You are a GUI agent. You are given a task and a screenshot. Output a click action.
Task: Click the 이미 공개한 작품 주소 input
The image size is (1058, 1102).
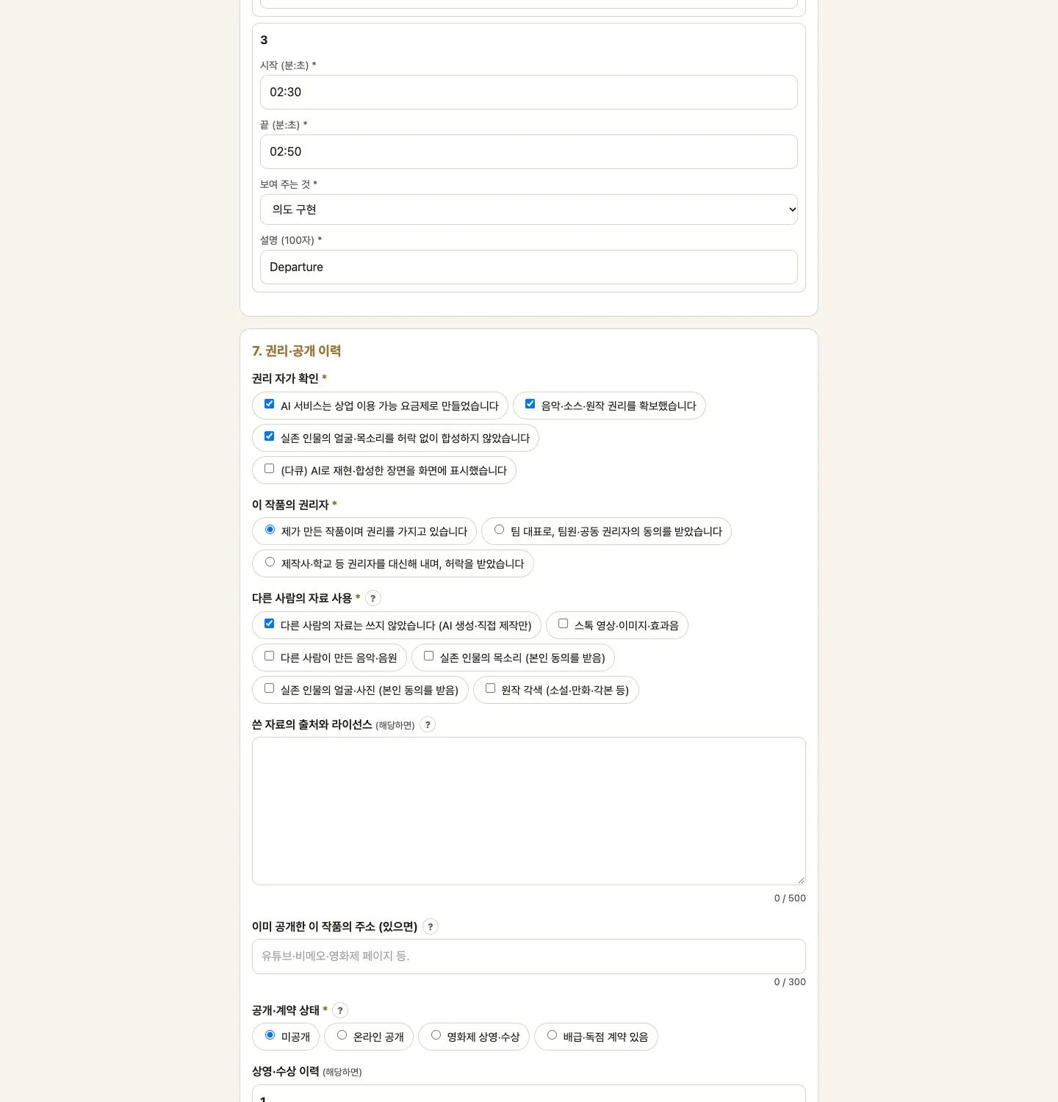(x=529, y=957)
